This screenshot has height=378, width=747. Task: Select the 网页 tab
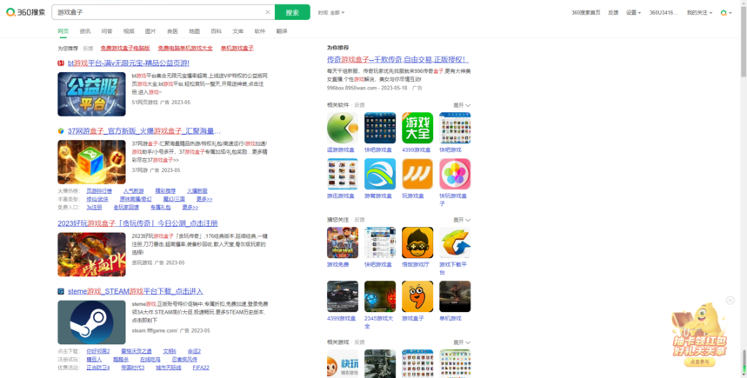(63, 31)
